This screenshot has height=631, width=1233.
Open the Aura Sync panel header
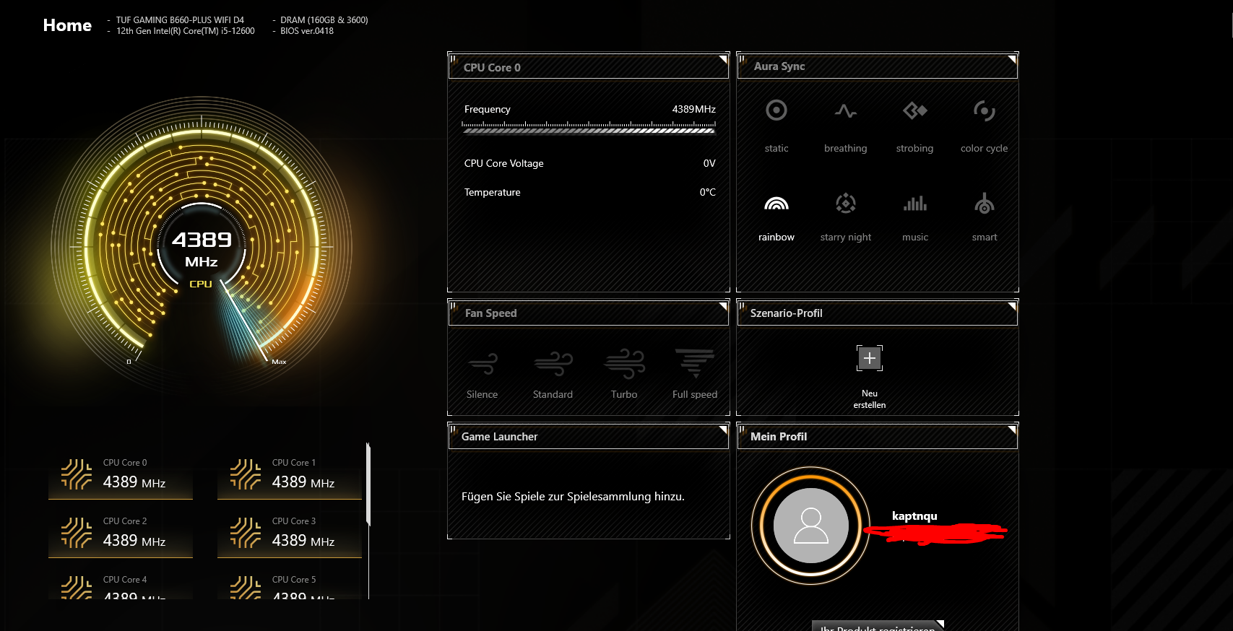pyautogui.click(x=878, y=66)
